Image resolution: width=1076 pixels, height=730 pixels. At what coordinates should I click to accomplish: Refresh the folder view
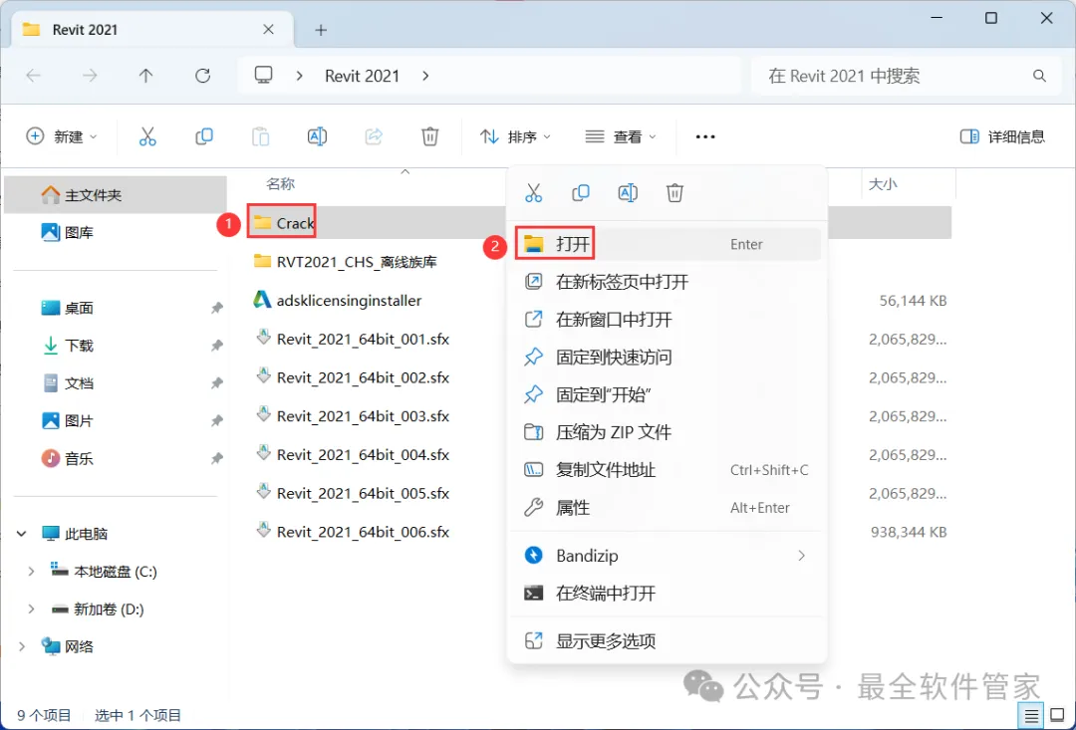202,76
